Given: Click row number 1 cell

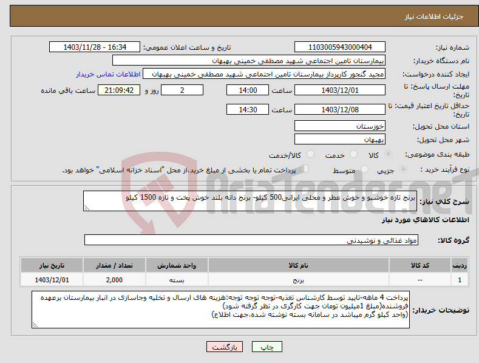Looking at the screenshot, I should coord(460,280).
